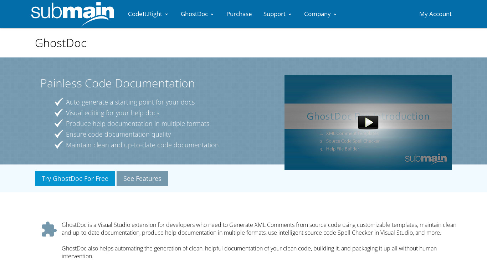This screenshot has height=274, width=487.
Task: Click 'Visual editing for your help docs'
Action: pos(113,113)
